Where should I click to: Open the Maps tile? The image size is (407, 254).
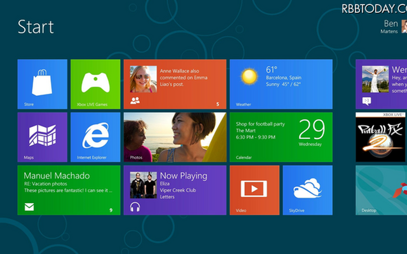[43, 137]
